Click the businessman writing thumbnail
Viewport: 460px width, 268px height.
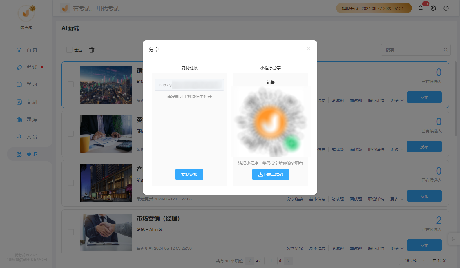[106, 134]
